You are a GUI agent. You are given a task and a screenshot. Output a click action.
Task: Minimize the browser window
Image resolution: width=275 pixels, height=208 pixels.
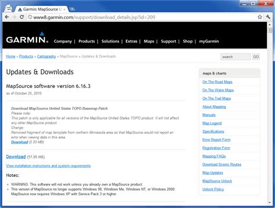244,3
